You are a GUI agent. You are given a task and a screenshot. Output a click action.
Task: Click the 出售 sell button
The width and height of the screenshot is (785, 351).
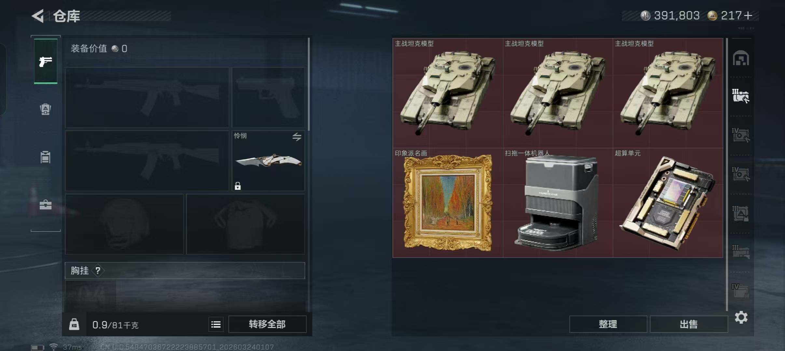click(x=689, y=324)
